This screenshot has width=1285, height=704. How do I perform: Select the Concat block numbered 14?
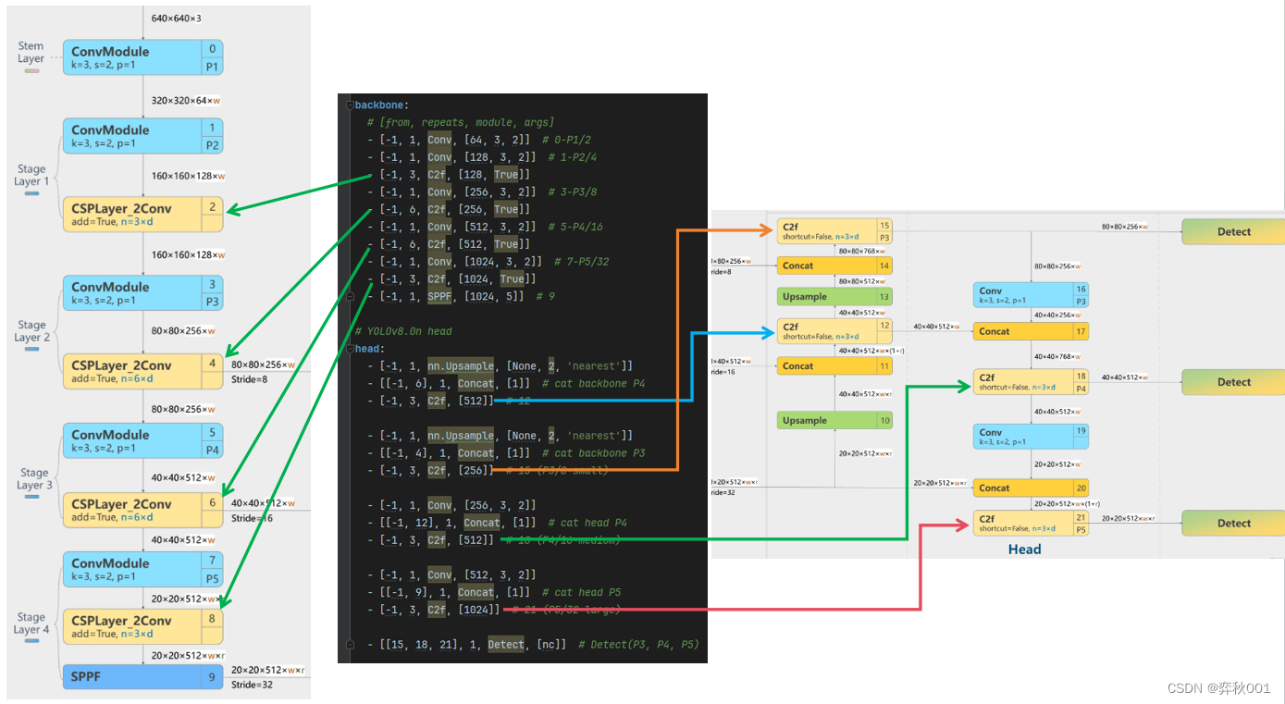point(834,266)
